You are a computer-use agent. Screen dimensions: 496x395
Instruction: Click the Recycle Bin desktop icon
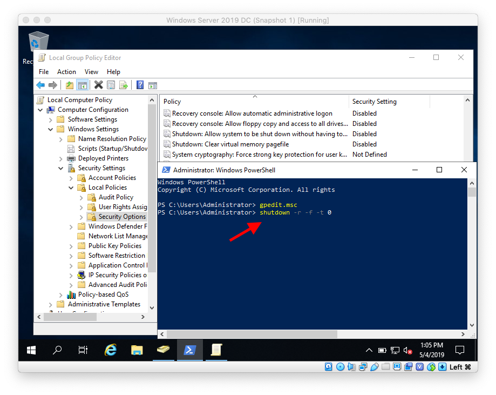[x=39, y=41]
